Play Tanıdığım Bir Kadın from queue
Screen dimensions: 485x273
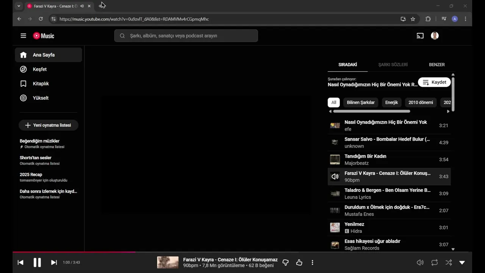pyautogui.click(x=389, y=160)
